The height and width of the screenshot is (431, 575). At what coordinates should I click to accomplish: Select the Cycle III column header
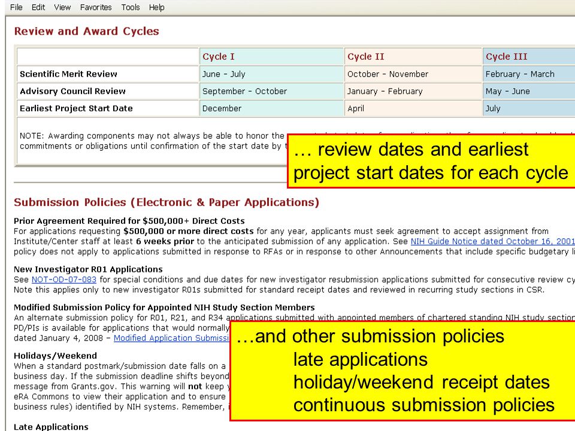pyautogui.click(x=529, y=56)
